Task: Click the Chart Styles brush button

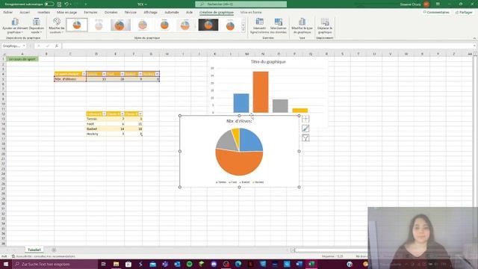Action: 305,129
